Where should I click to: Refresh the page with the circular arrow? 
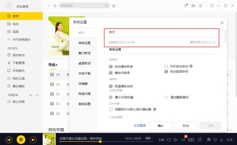[55, 6]
